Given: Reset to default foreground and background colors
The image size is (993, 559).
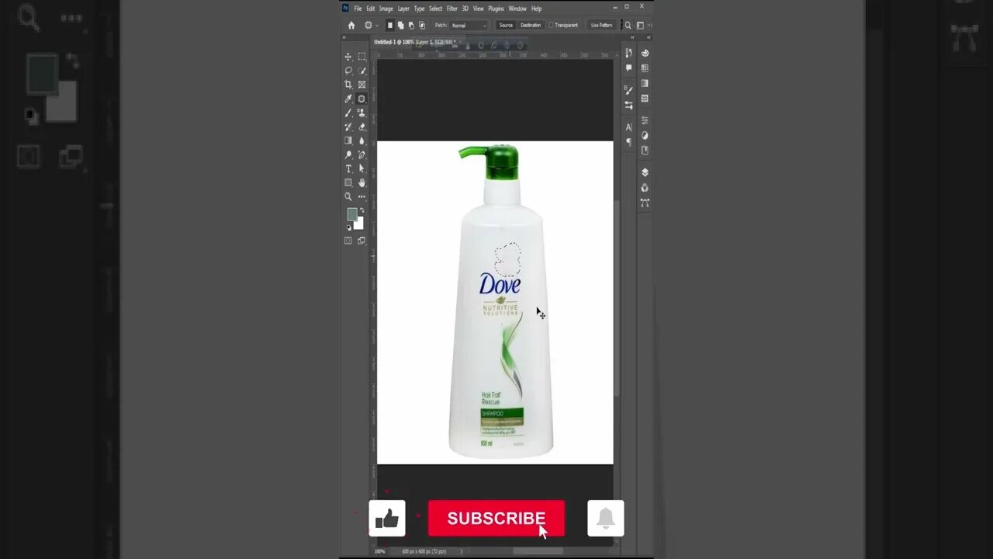Looking at the screenshot, I should point(349,227).
